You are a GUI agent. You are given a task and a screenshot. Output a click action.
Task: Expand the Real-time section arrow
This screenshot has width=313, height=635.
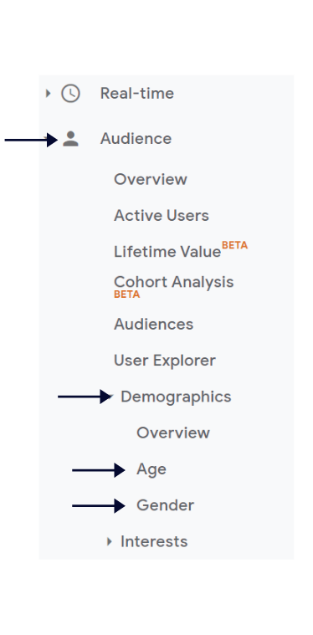pyautogui.click(x=49, y=94)
